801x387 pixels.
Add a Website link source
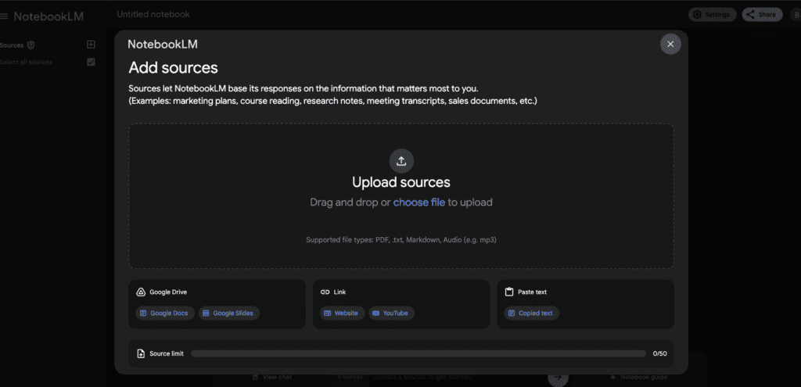pos(342,313)
